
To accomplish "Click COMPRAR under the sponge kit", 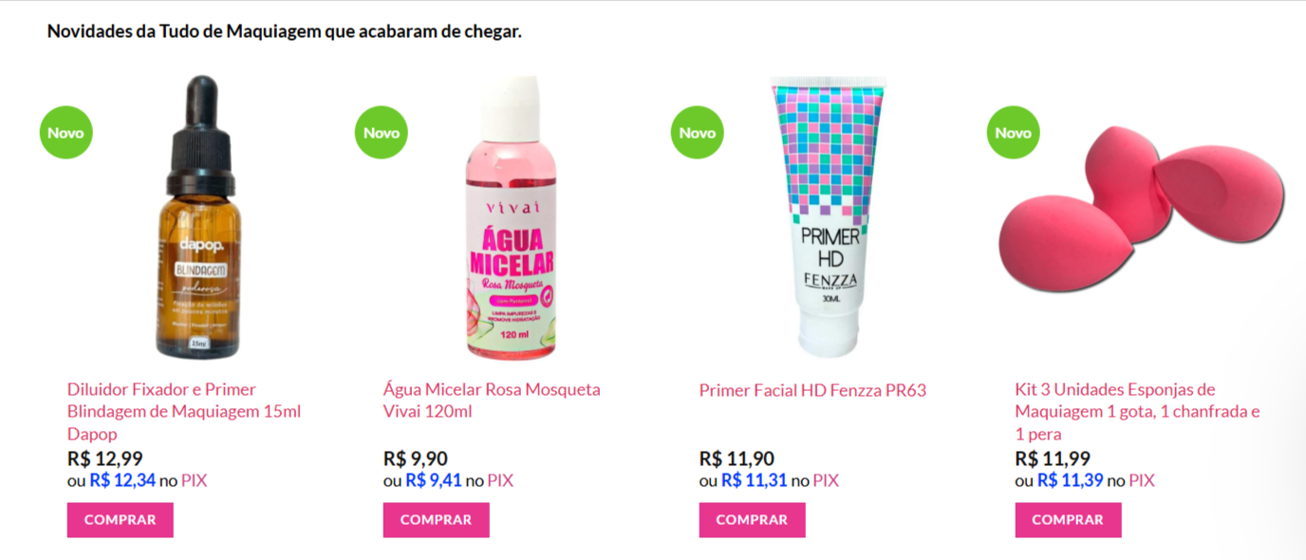I will click(x=1069, y=520).
